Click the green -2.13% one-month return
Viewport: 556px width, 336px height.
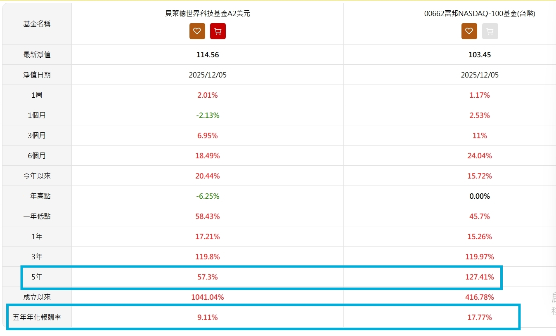(208, 115)
